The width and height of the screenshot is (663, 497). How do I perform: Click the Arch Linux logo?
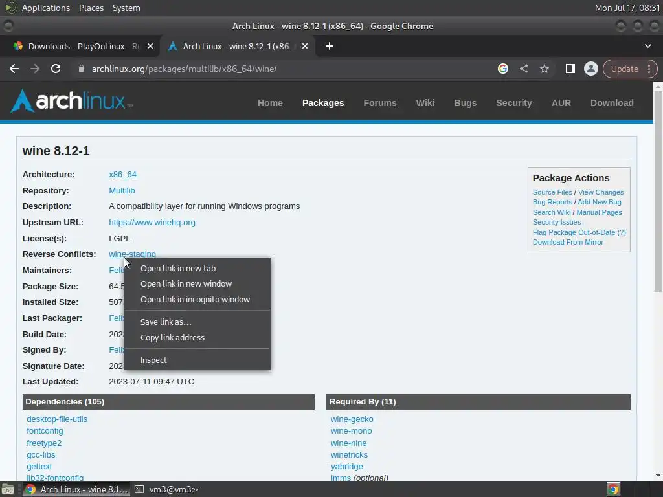(x=71, y=102)
